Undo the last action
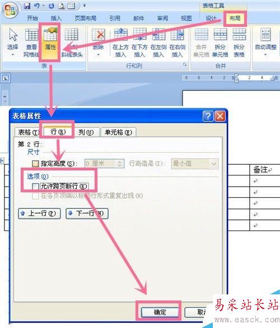 click(x=37, y=6)
